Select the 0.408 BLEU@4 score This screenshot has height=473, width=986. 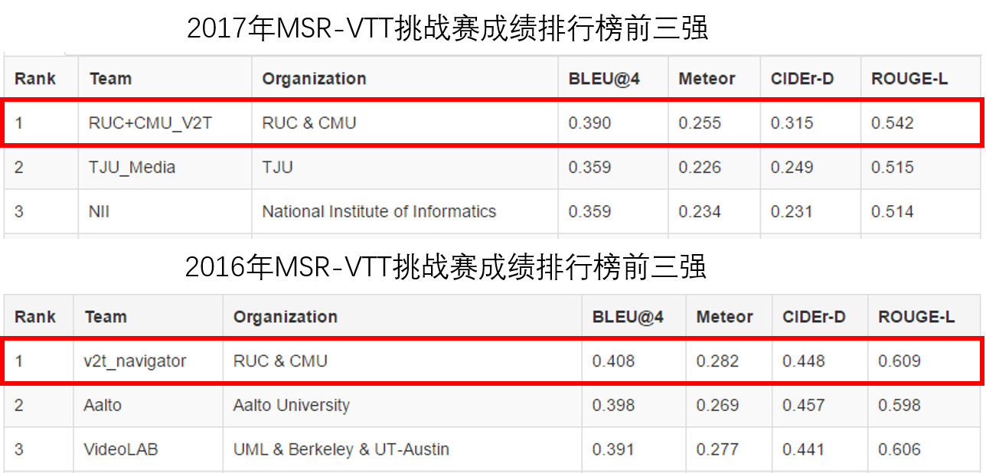point(613,360)
